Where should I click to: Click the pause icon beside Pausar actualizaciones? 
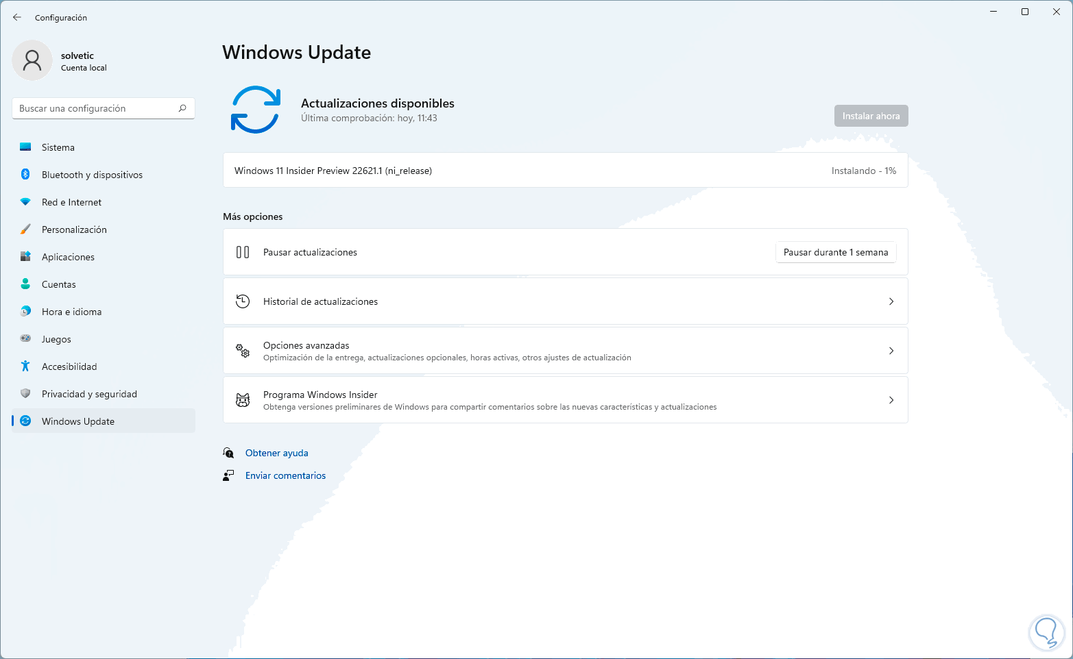(243, 252)
